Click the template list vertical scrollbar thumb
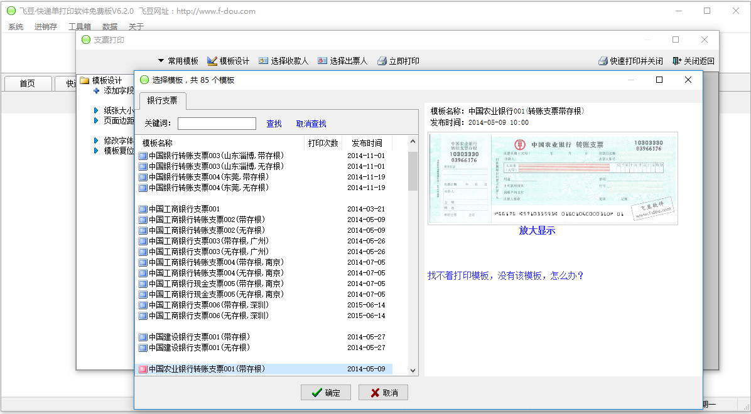This screenshot has height=414, width=751. (x=413, y=171)
